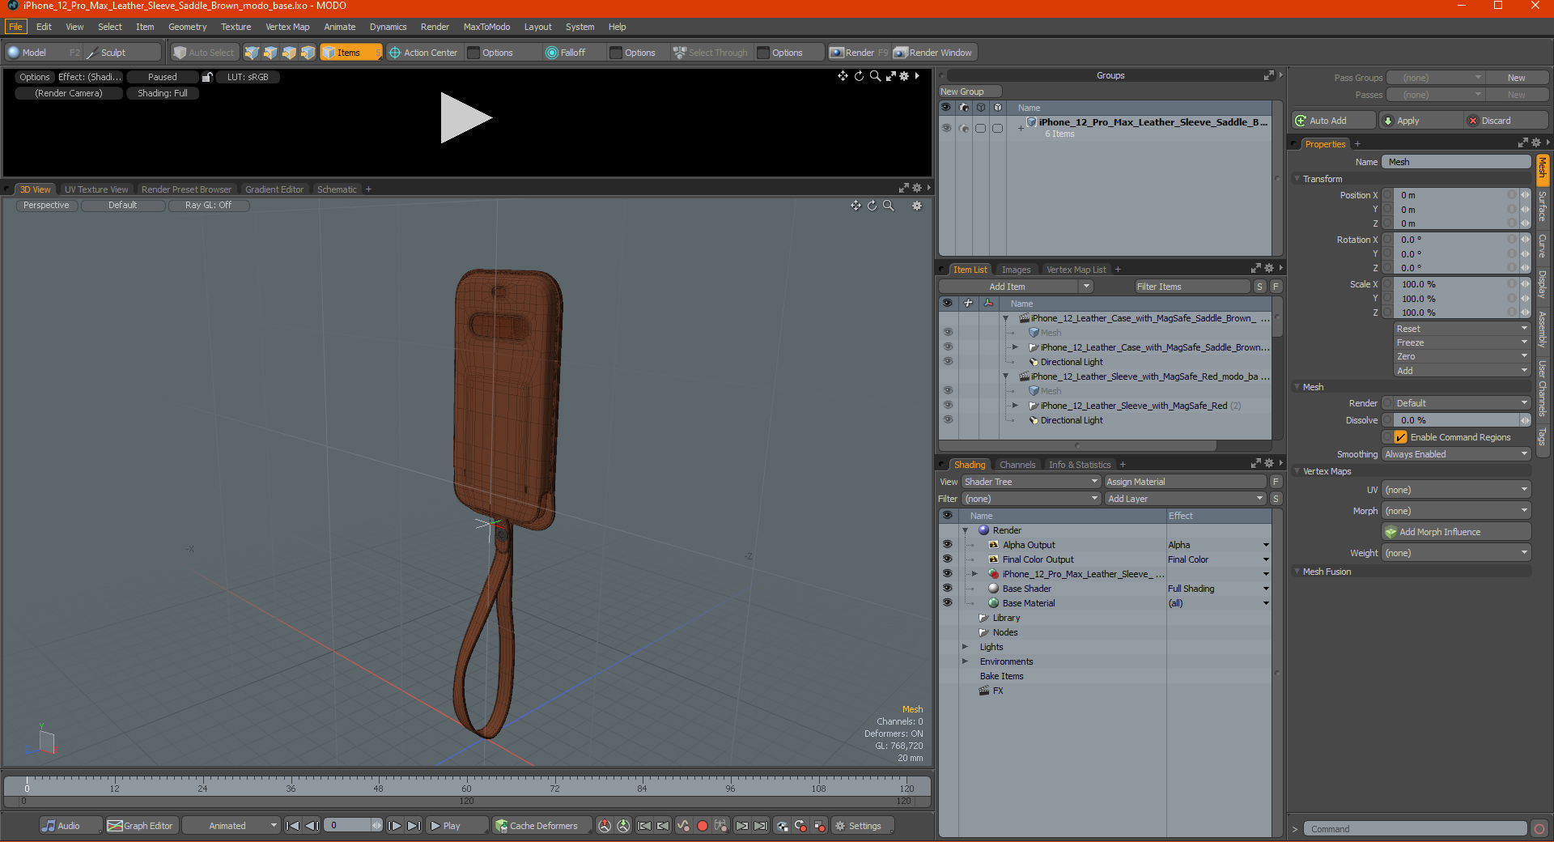This screenshot has width=1554, height=842.
Task: Open Render Window
Action: point(933,53)
